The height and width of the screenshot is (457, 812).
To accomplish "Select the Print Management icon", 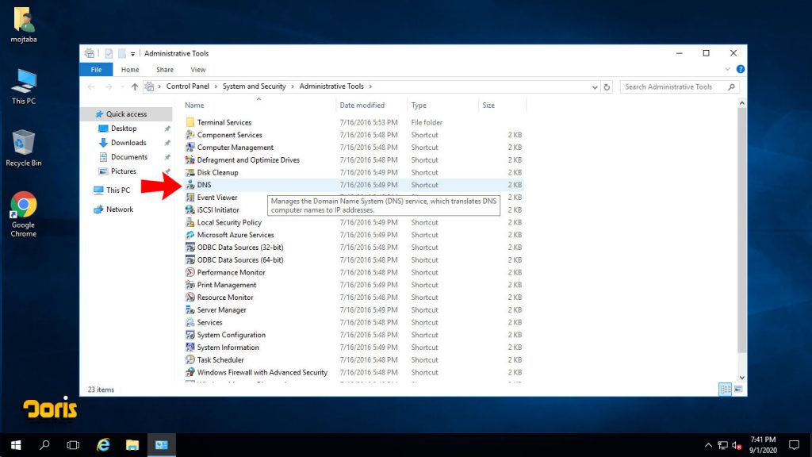I will click(x=190, y=285).
